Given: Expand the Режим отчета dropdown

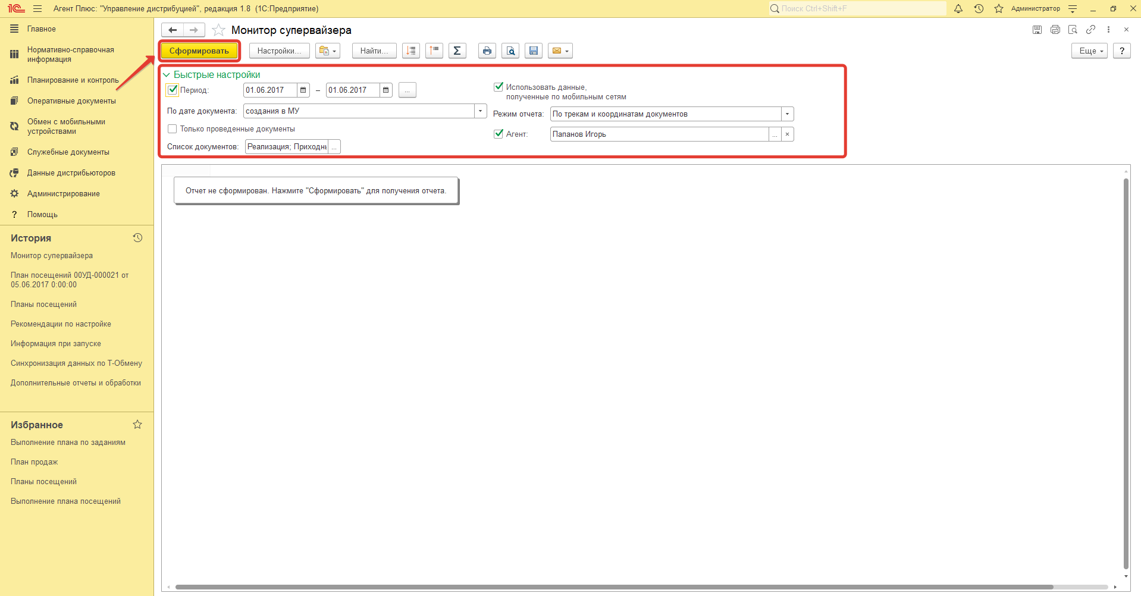Looking at the screenshot, I should [x=787, y=114].
